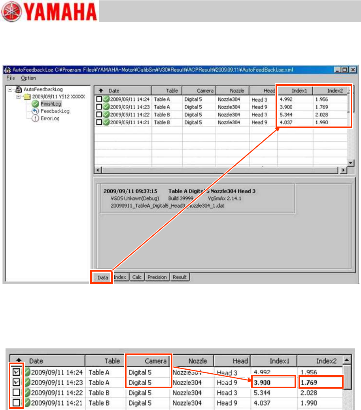Click the Yamaha tuning fork logo

pyautogui.click(x=12, y=11)
